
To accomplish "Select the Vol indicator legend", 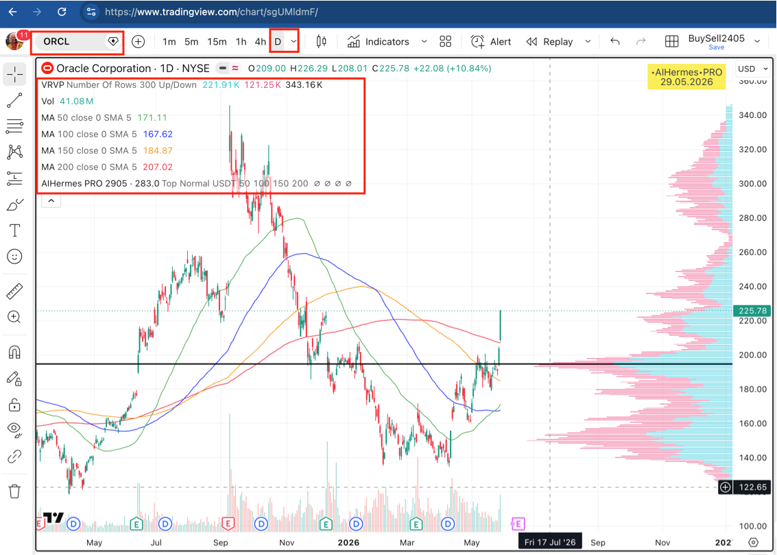I will (67, 101).
